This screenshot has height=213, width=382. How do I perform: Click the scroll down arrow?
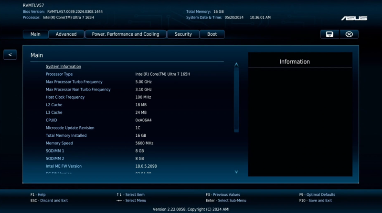236,172
